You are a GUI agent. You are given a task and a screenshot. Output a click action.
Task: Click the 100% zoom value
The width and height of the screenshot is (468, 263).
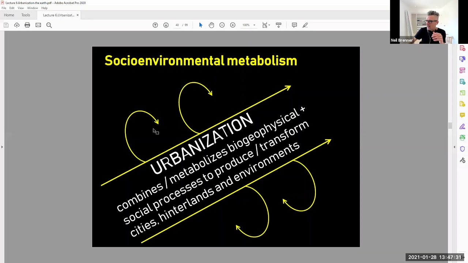click(246, 25)
